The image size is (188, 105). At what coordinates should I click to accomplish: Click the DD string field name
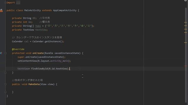pos(34,18)
